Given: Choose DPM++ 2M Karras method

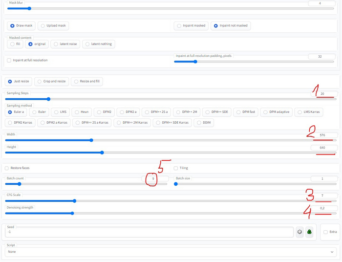Looking at the screenshot, I should [x=132, y=123].
